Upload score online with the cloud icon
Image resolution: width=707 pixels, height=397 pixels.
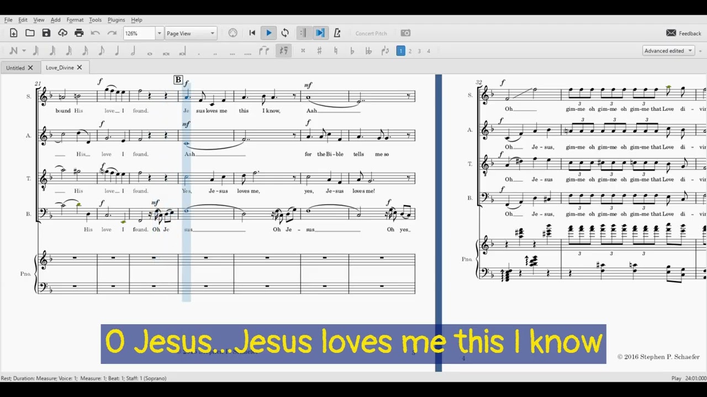62,33
